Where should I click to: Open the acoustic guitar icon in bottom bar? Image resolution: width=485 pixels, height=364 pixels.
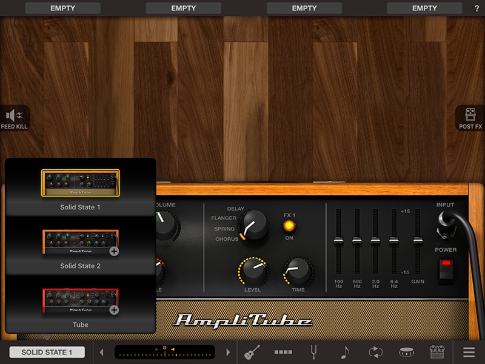252,352
